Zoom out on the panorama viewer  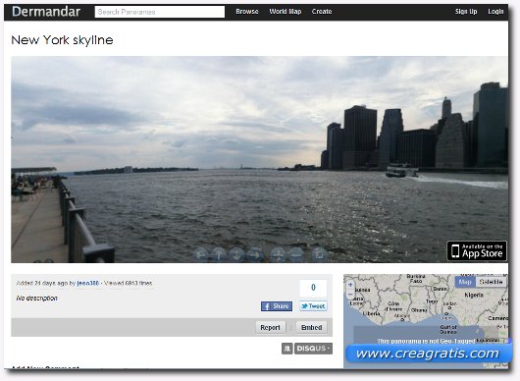[296, 255]
